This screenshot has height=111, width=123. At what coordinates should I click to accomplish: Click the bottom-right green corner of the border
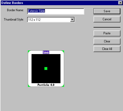[64, 86]
